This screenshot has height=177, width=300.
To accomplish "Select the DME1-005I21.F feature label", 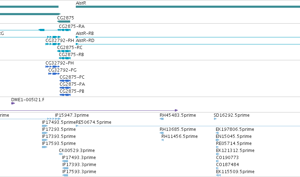I will click(28, 100).
